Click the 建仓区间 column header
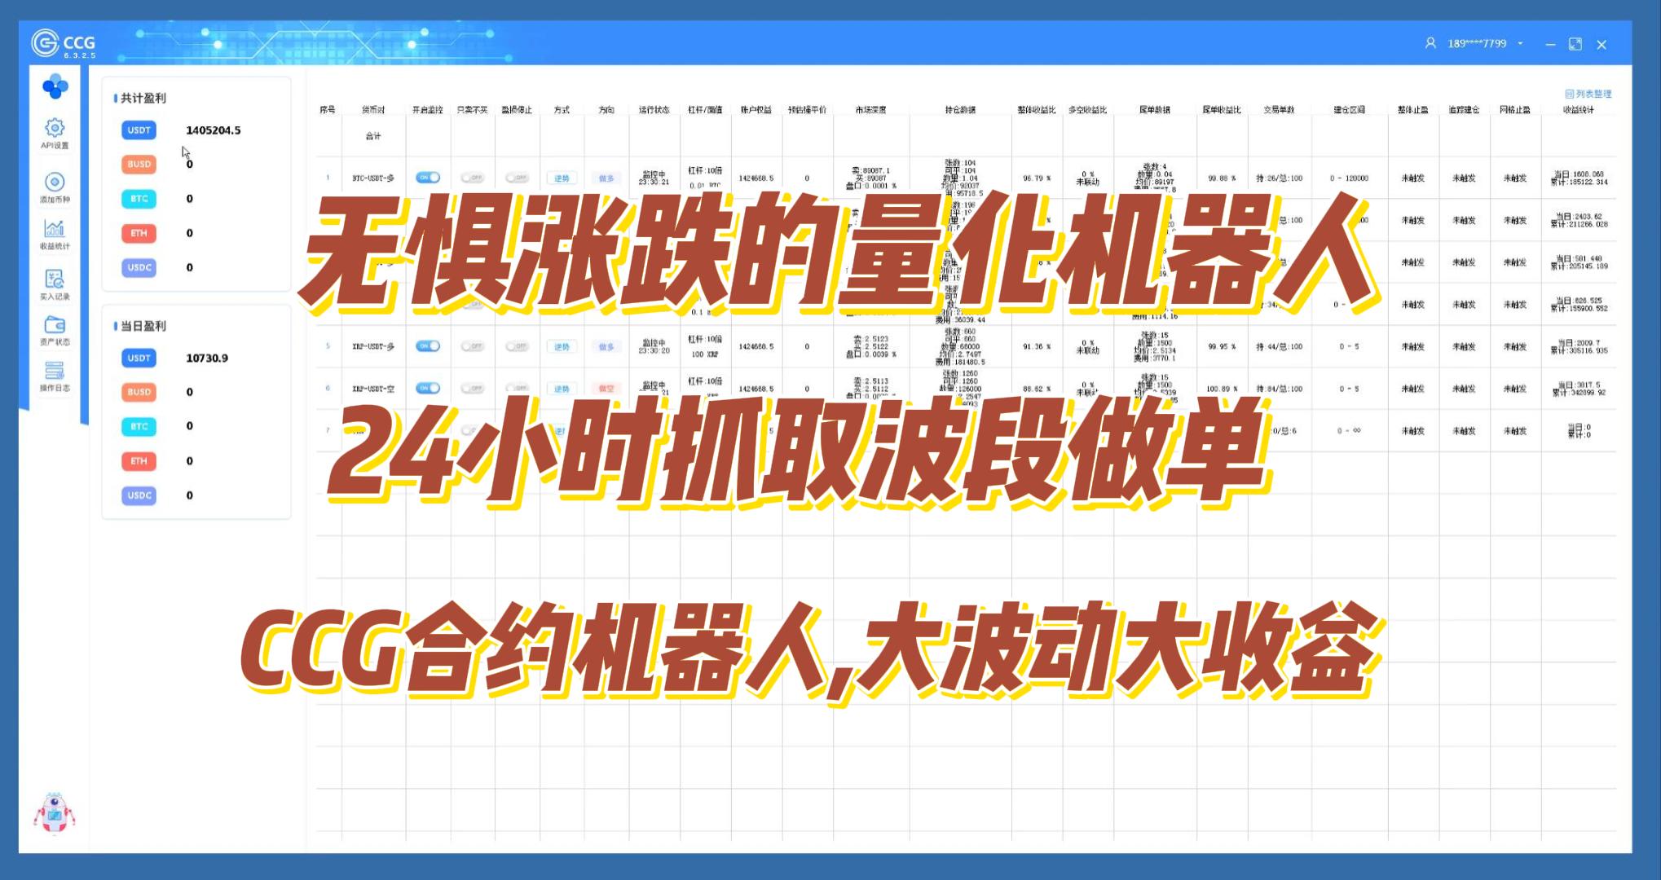 click(1349, 109)
